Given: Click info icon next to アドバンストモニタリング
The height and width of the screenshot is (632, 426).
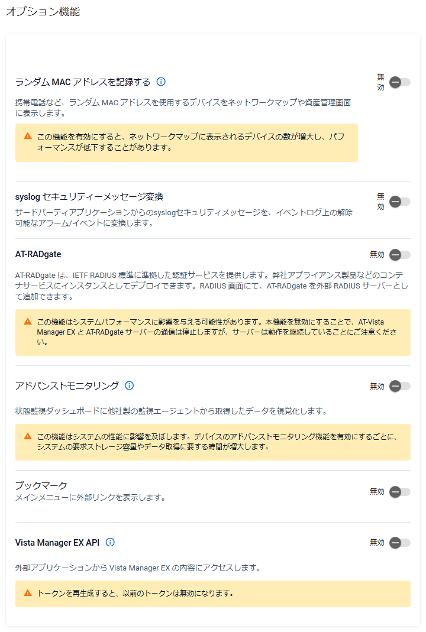Looking at the screenshot, I should click(129, 385).
